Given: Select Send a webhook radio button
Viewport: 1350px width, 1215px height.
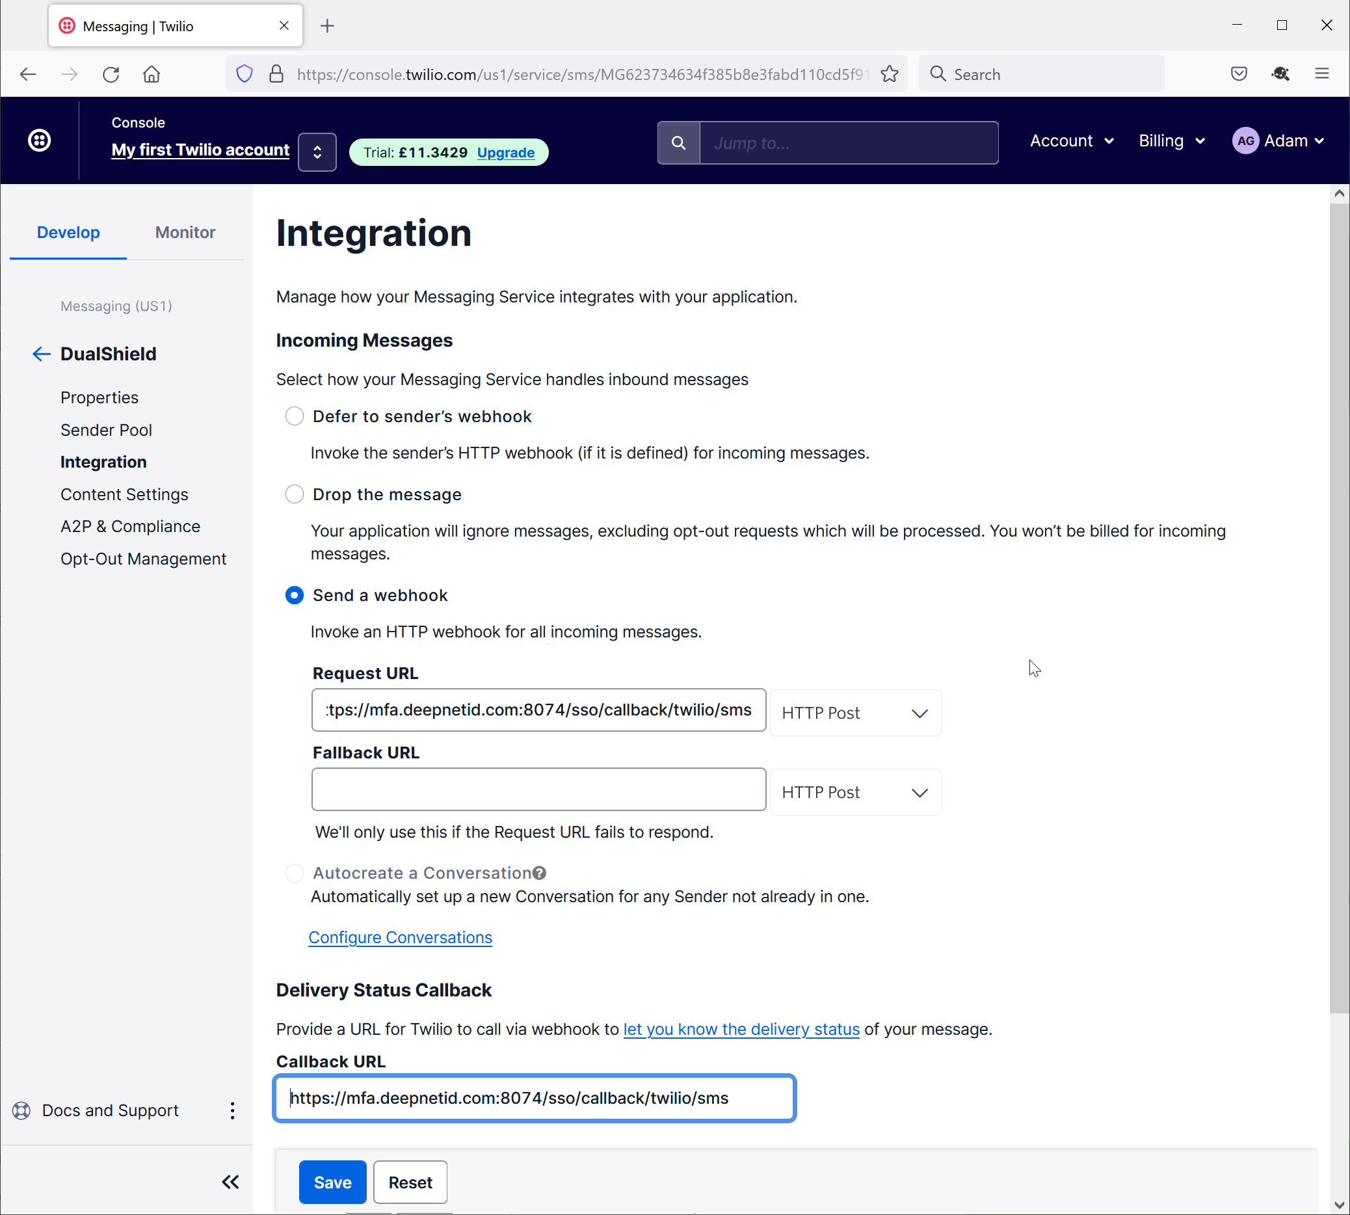Looking at the screenshot, I should click(x=295, y=596).
